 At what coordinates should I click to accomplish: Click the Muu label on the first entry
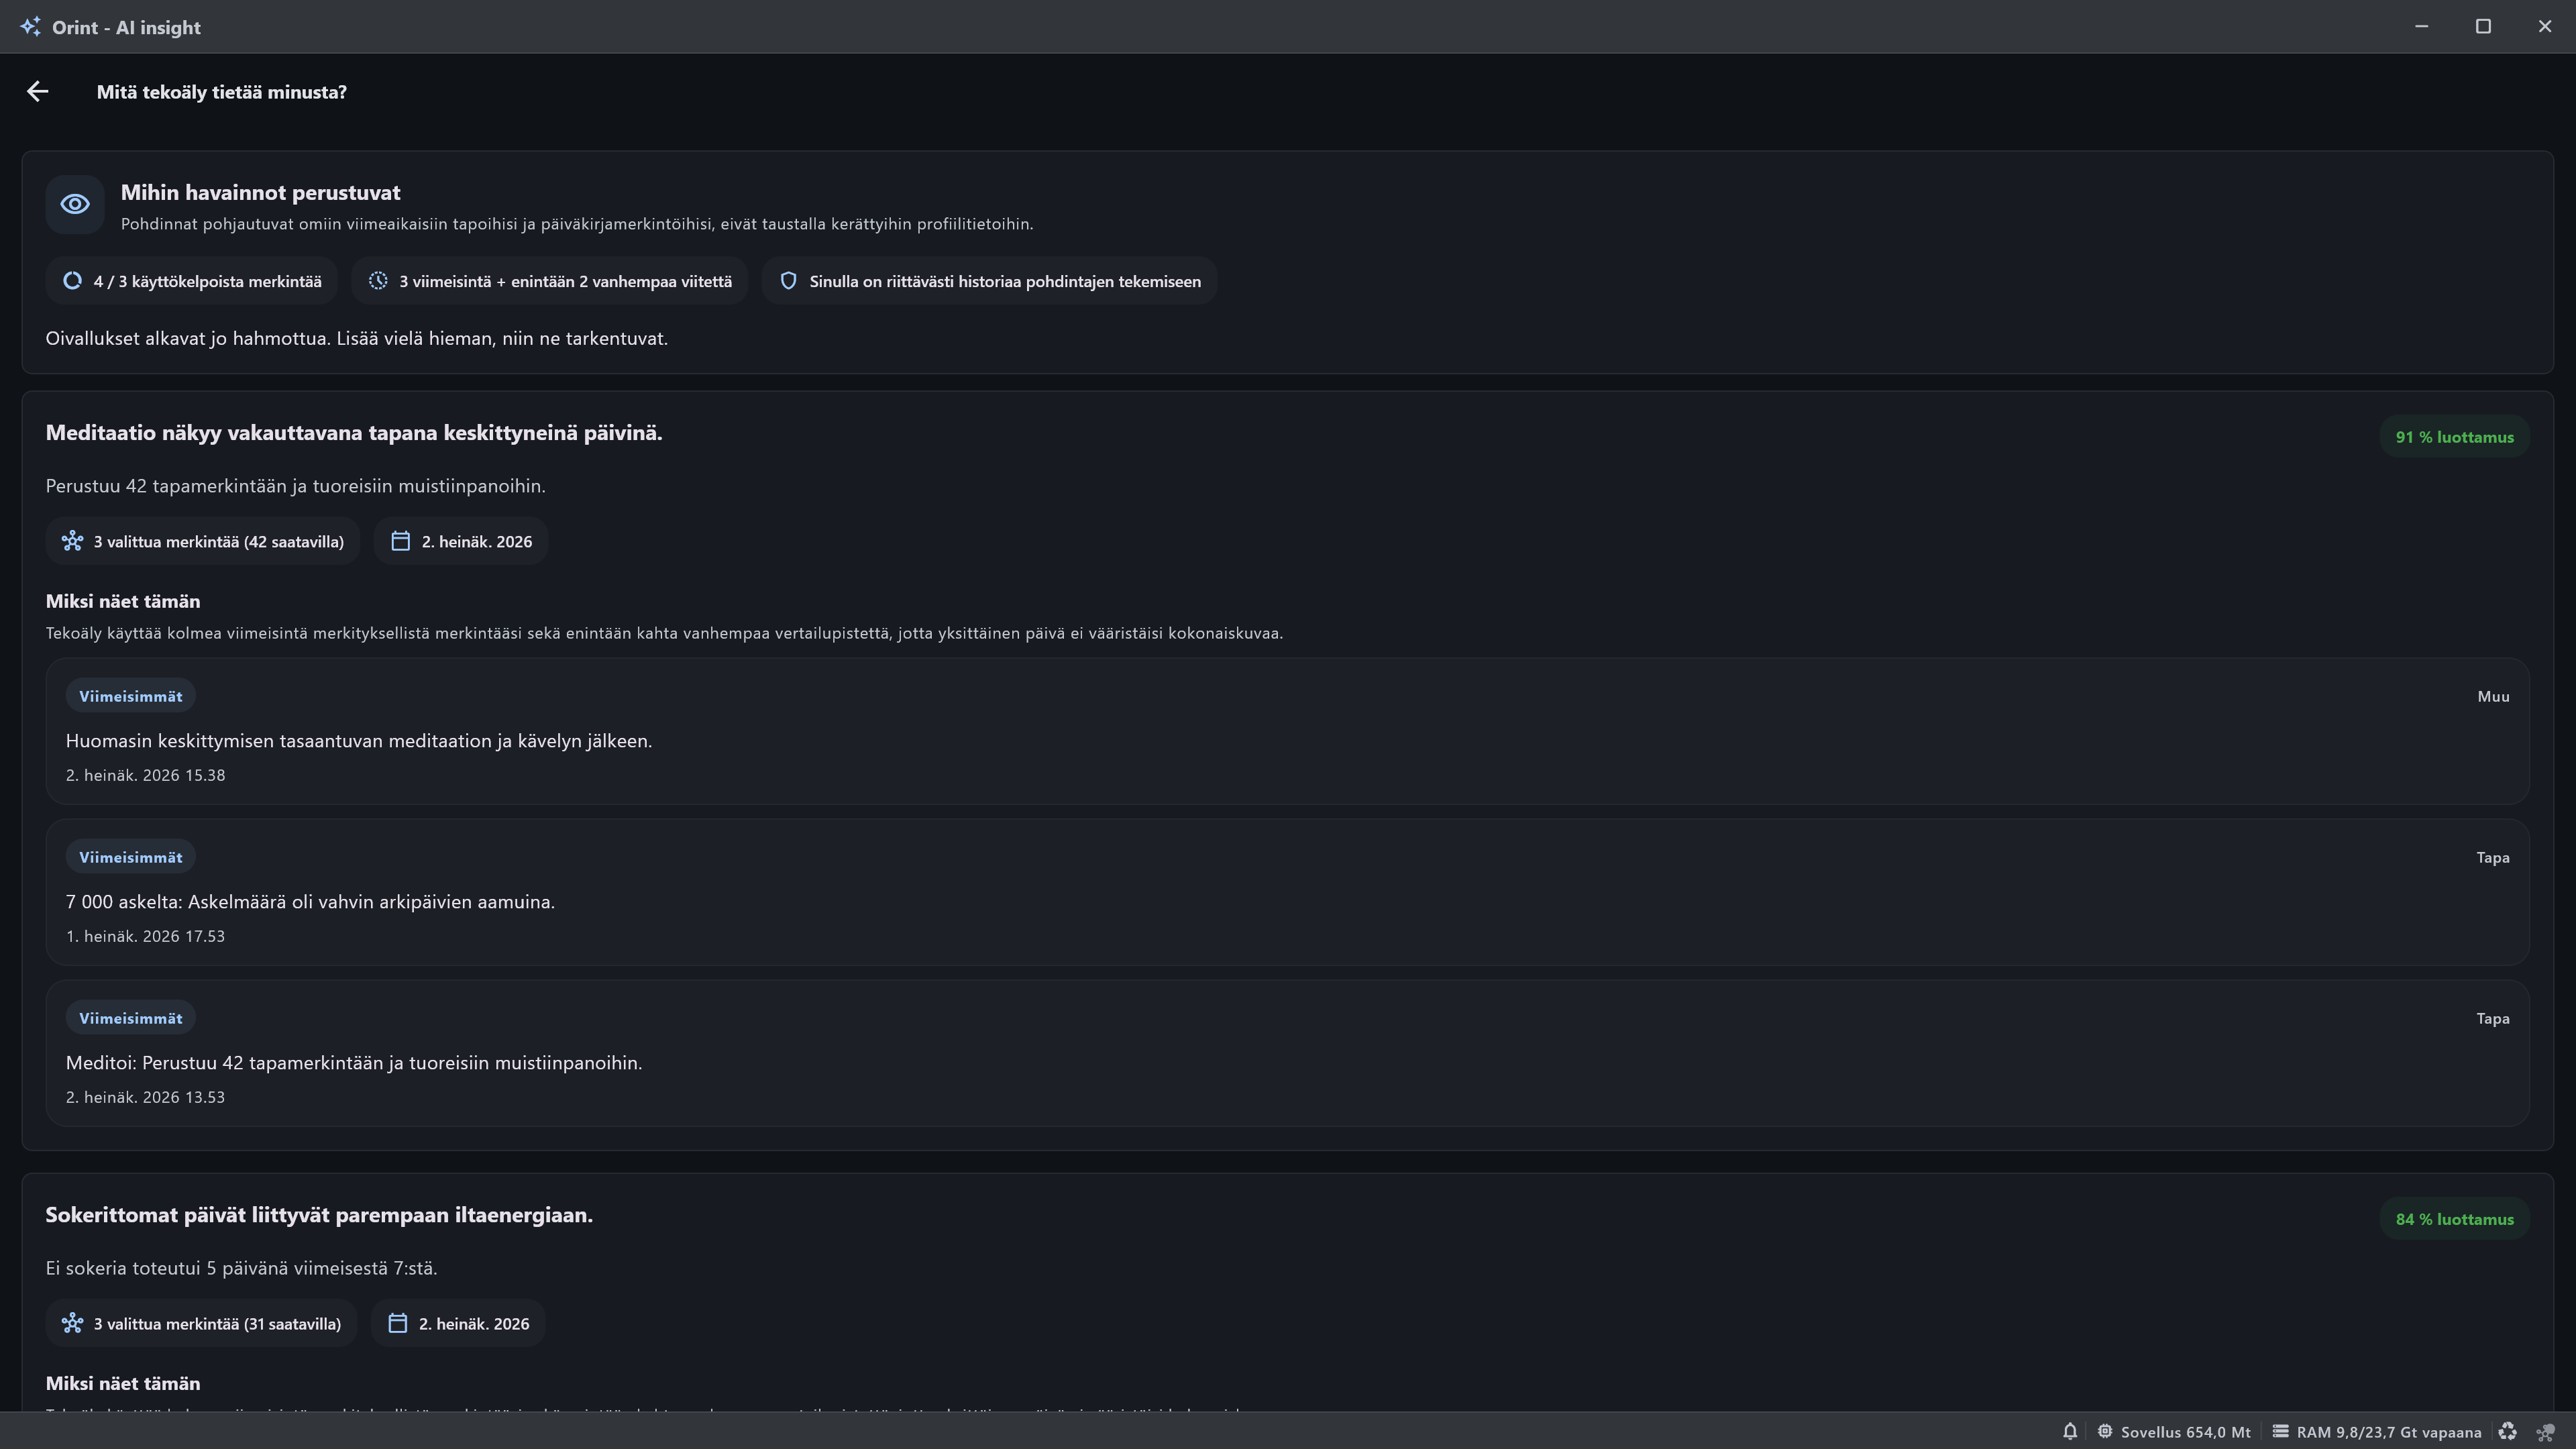[2493, 696]
